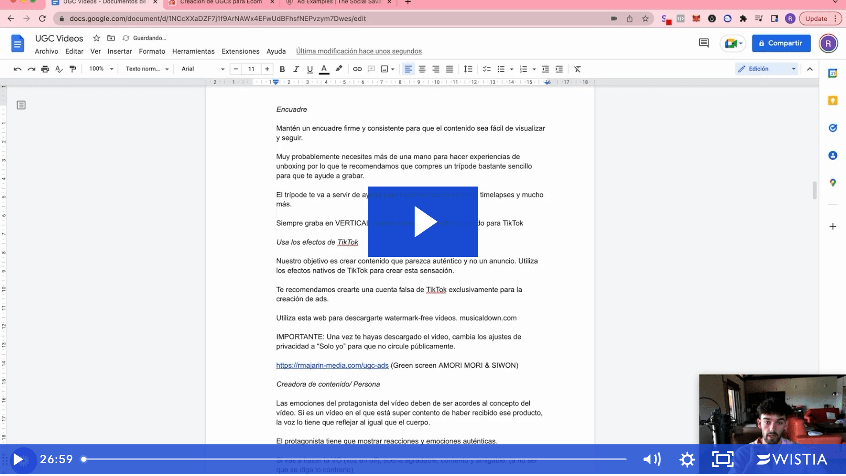
Task: Click Última modificación hace unos segundos link
Action: pyautogui.click(x=359, y=51)
